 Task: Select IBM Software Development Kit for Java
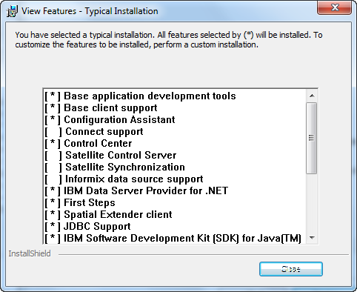click(173, 239)
